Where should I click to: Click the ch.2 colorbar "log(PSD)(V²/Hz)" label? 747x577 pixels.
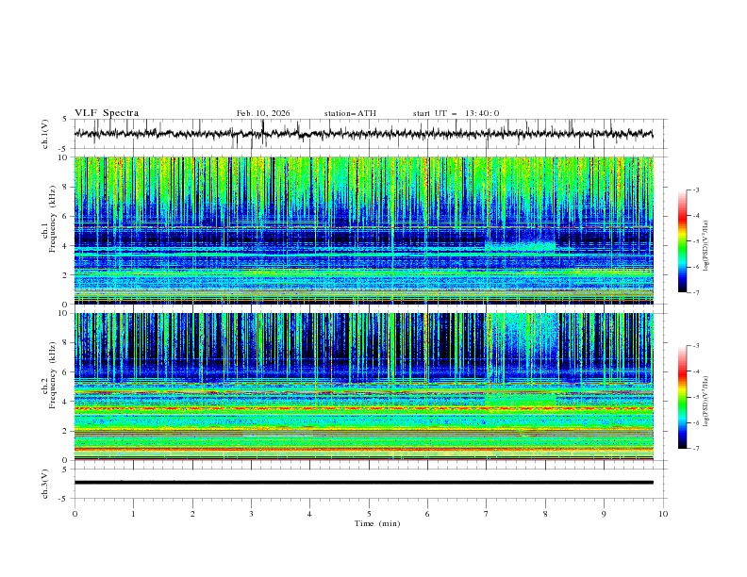(706, 402)
